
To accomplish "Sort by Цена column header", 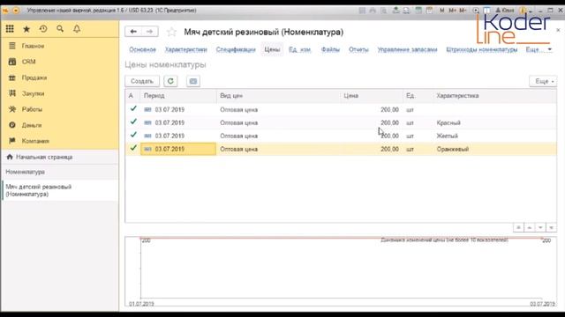I will tap(372, 96).
